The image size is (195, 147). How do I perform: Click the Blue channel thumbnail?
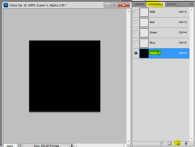pyautogui.click(x=144, y=43)
